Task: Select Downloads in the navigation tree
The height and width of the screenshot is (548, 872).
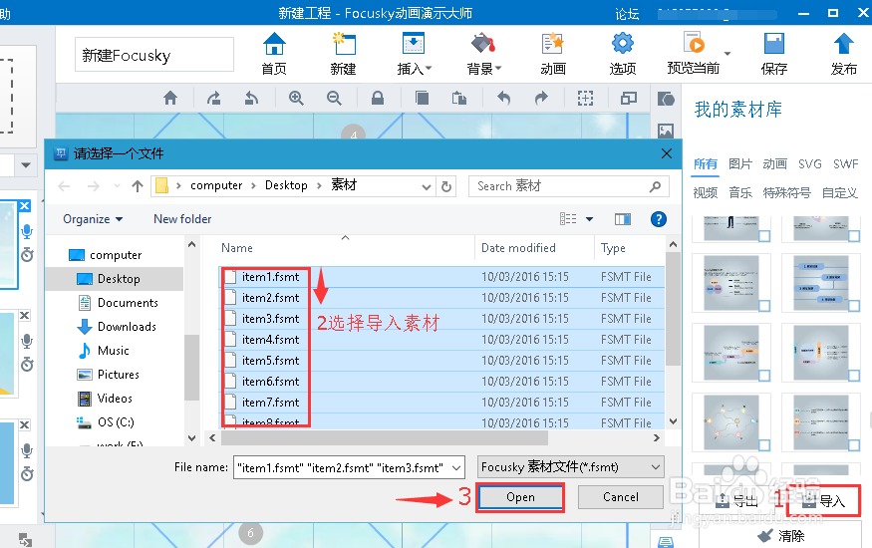Action: pos(117,327)
